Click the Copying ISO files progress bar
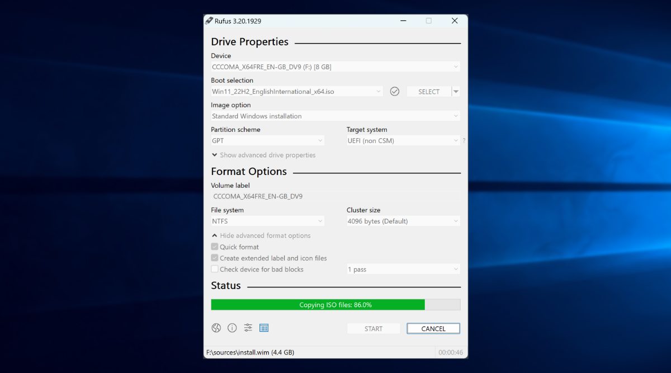 335,305
